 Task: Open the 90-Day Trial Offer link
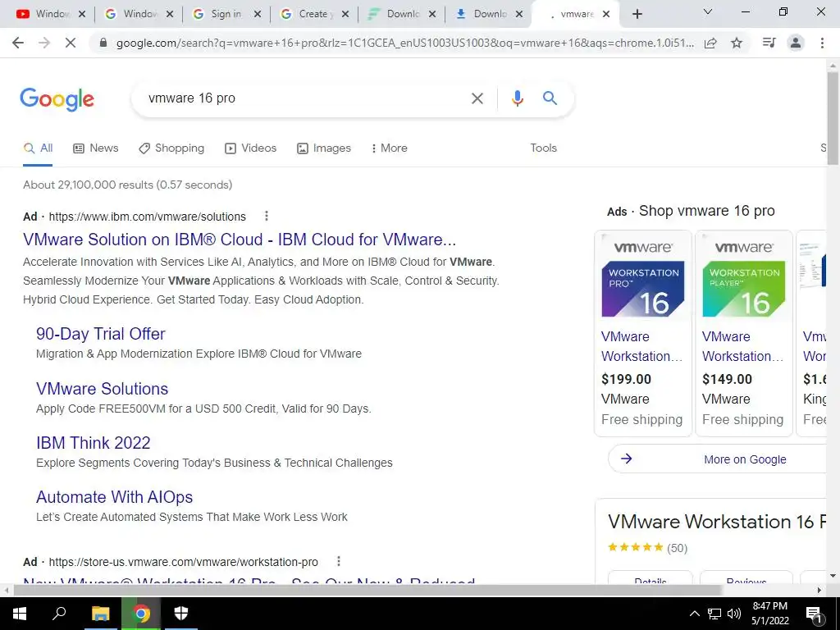[x=101, y=334]
